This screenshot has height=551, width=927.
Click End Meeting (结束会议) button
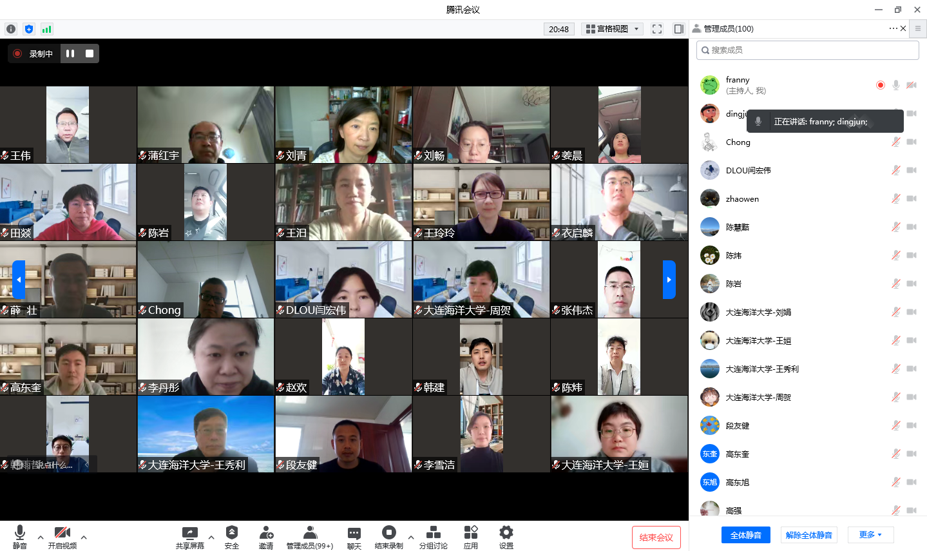pos(656,537)
